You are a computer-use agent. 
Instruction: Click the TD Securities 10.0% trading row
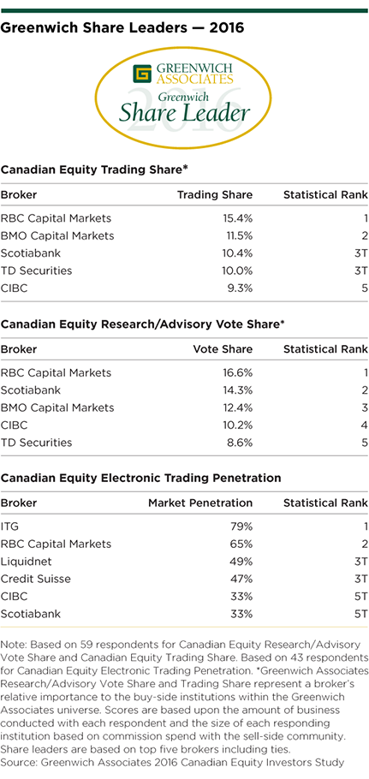click(x=184, y=271)
